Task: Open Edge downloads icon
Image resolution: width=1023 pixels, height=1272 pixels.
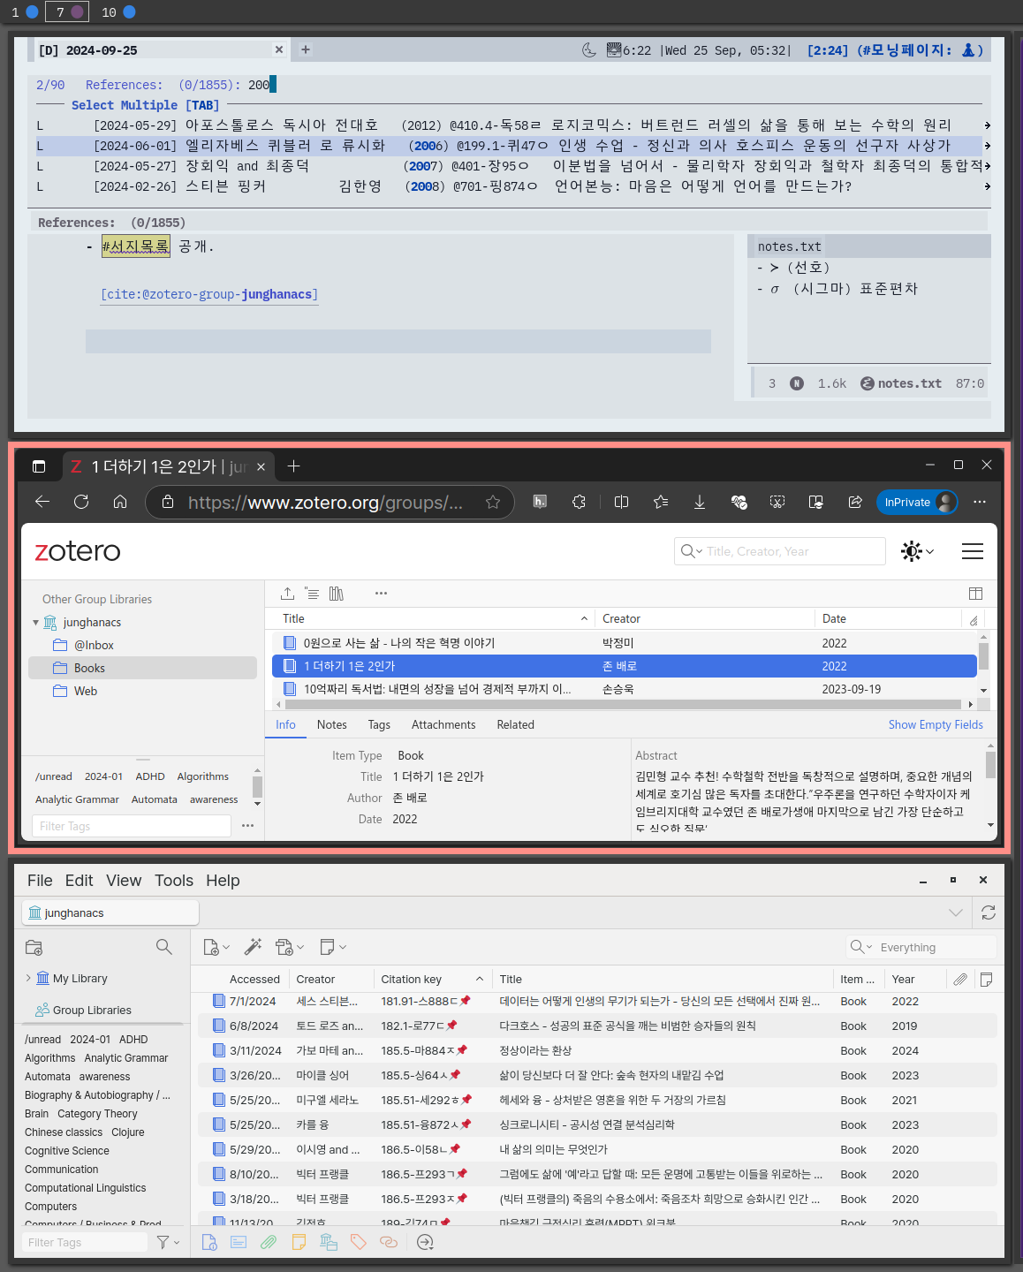Action: (699, 502)
